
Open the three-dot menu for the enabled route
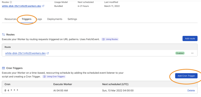point(192,53)
